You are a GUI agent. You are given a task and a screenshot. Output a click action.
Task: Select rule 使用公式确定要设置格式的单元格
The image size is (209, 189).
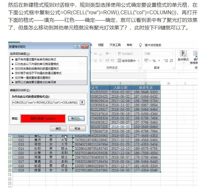[x=49, y=82]
